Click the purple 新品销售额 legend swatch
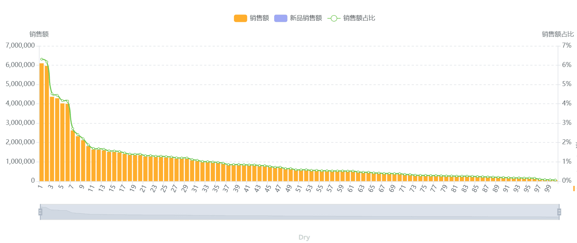This screenshot has width=577, height=243. click(x=281, y=18)
